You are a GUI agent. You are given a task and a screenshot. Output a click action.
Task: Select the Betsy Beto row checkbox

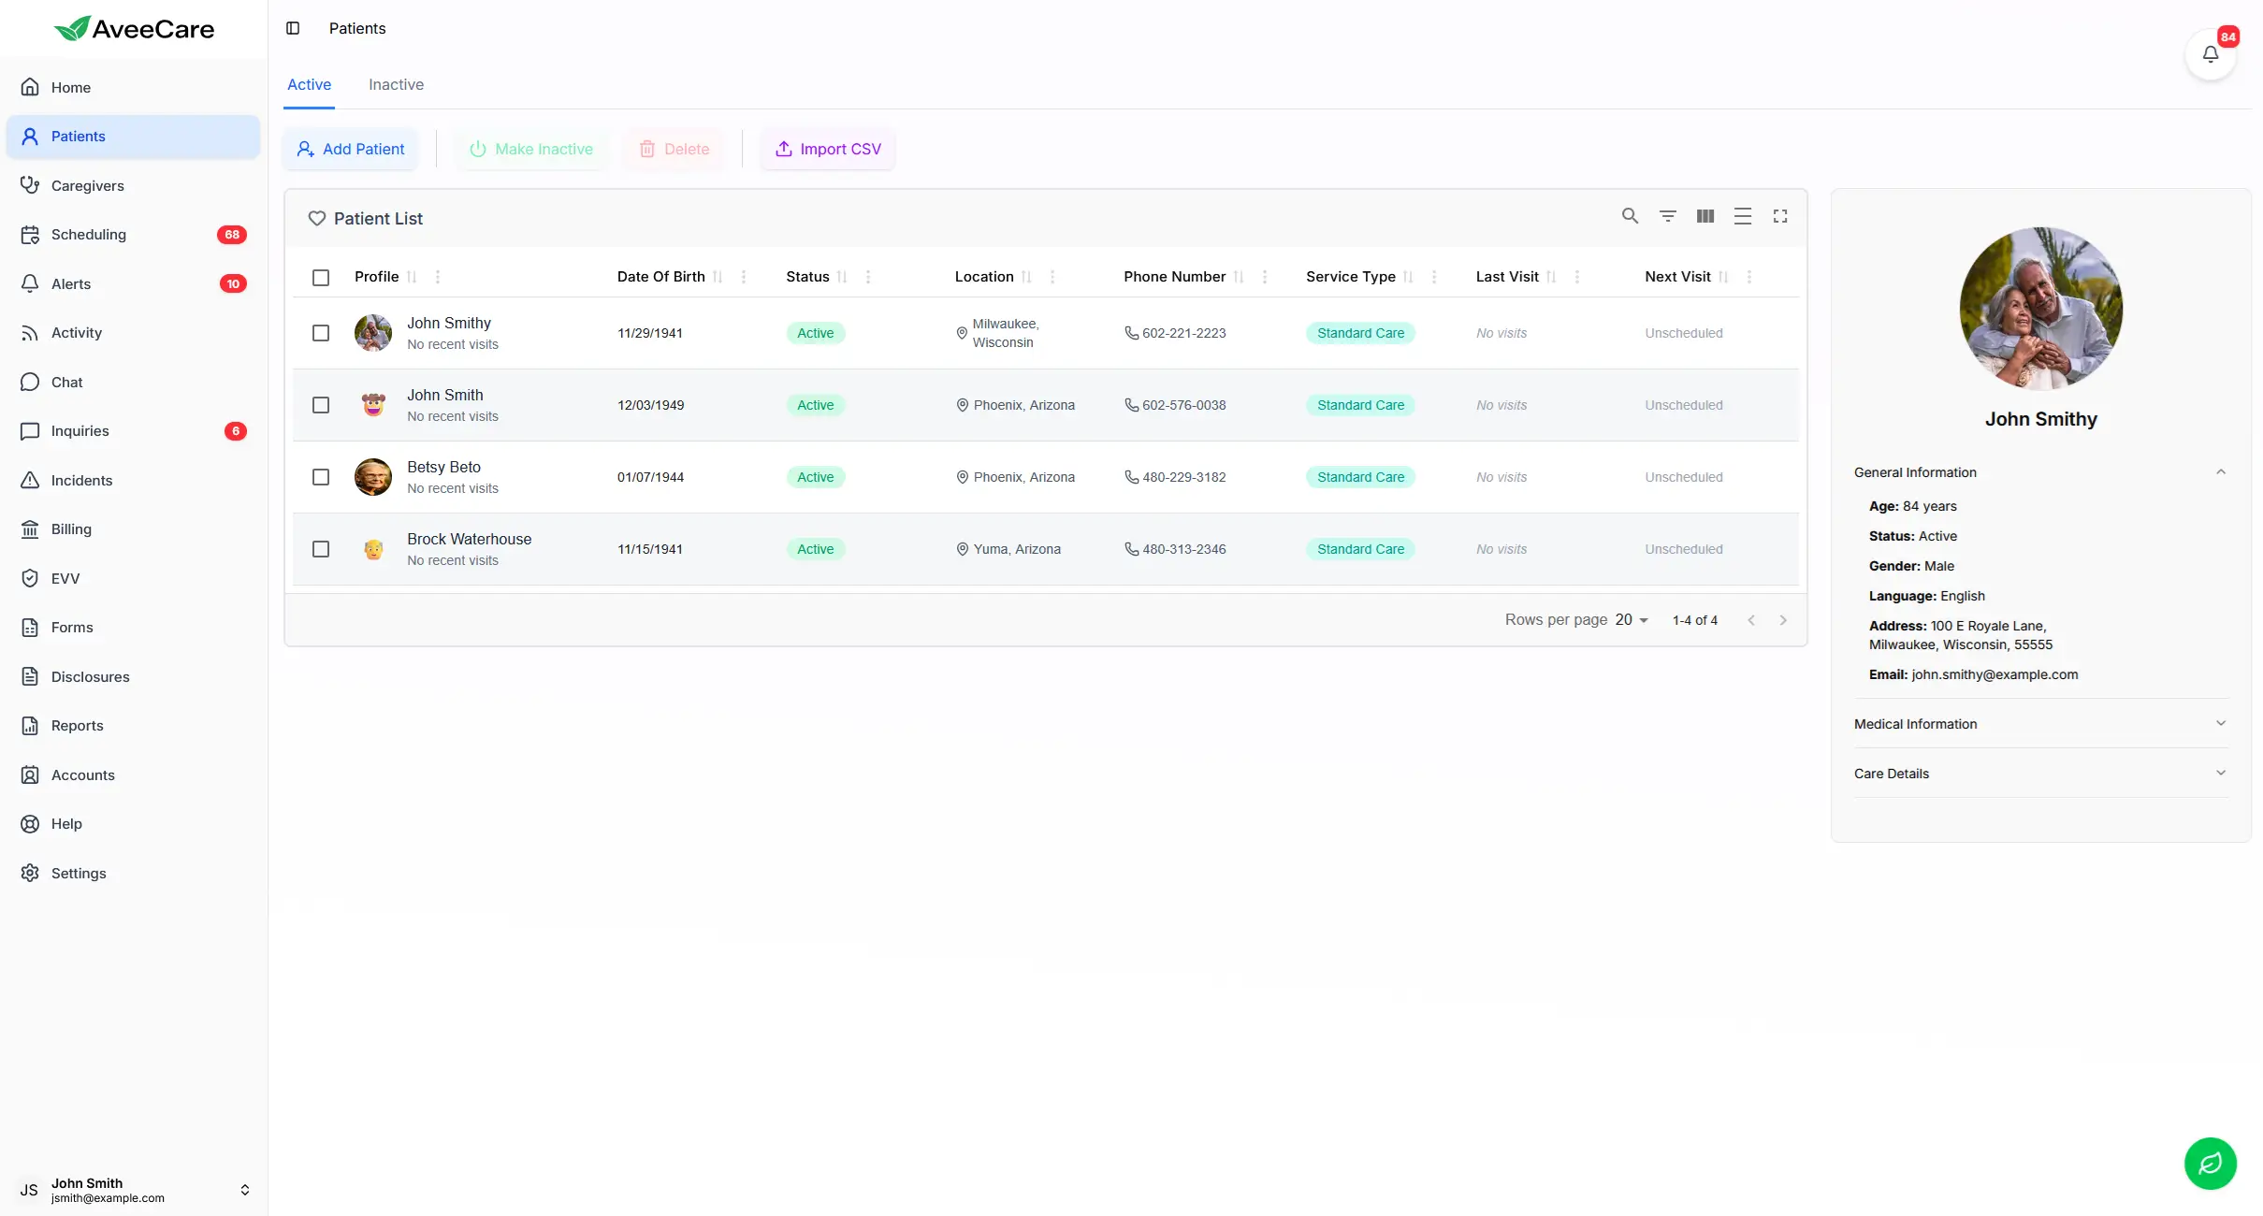click(x=321, y=477)
